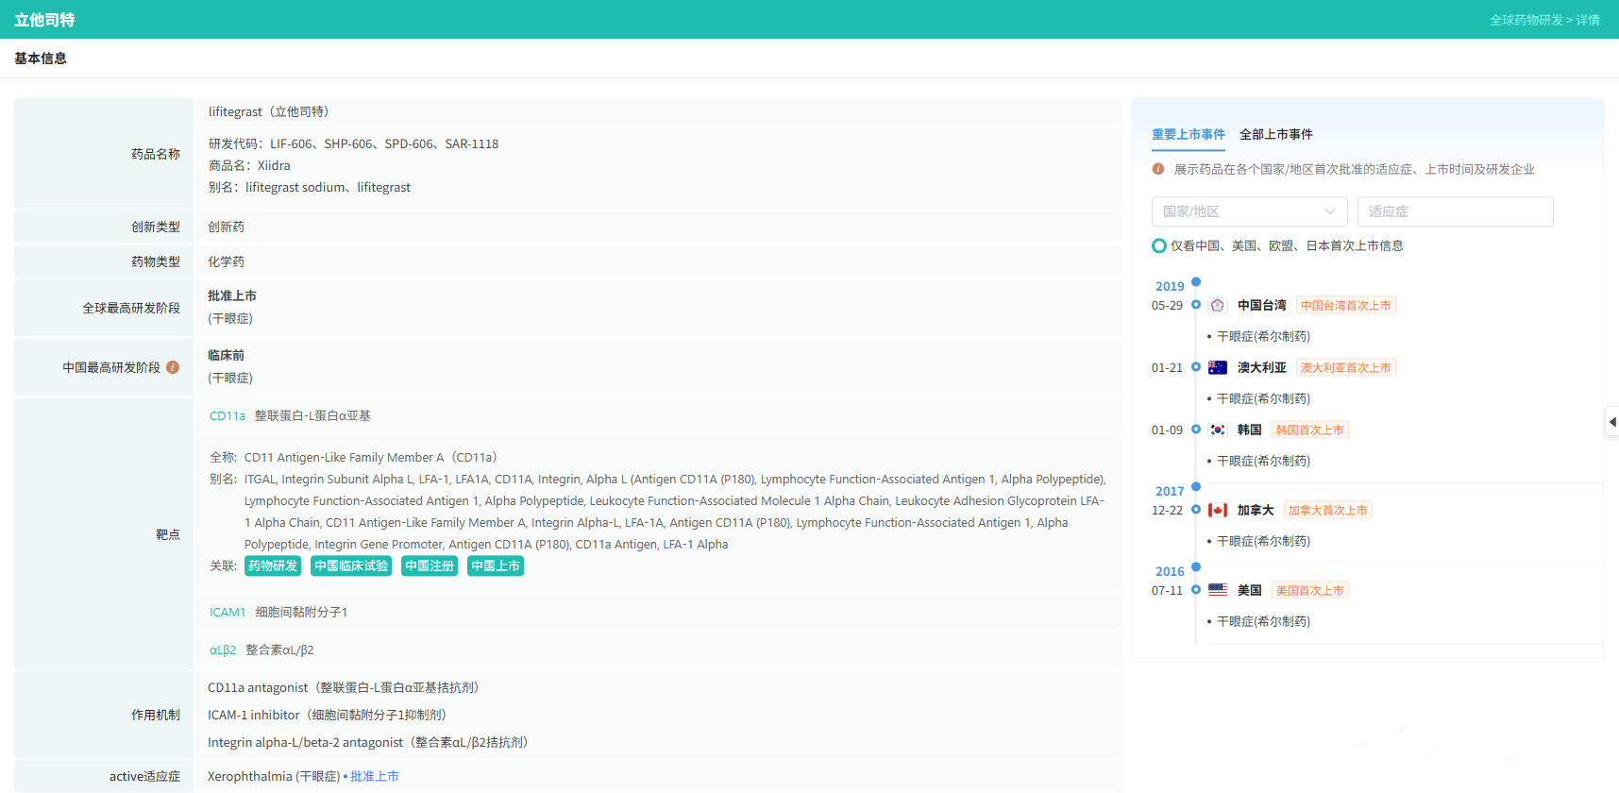Click 干眼症(希尔制药) under 中国台湾
1619x793 pixels.
(1263, 336)
